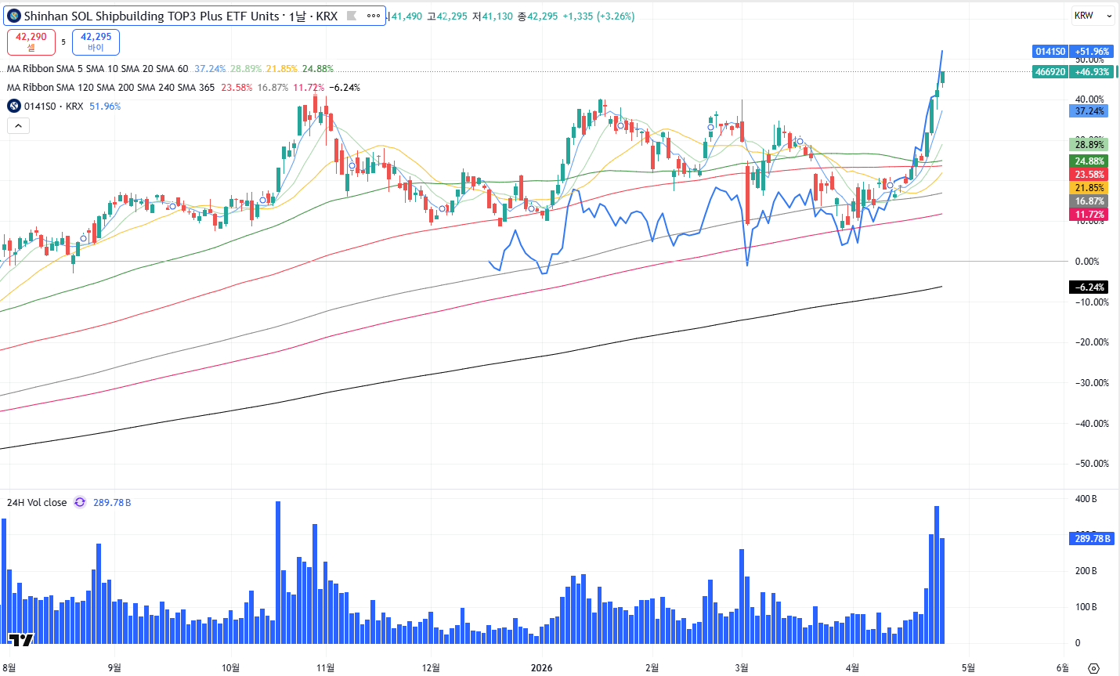Viewport: 1120px width, 676px height.
Task: Click the 0141S0 comparison symbol logo
Action: click(14, 107)
